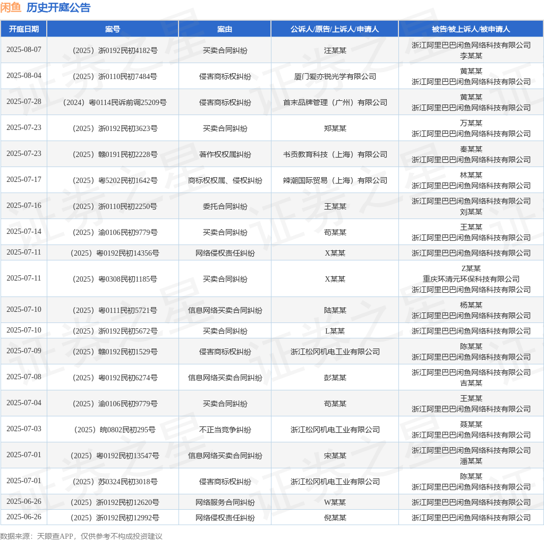Click the 公诉人/原告/上诉人/申请人 header
This screenshot has width=544, height=541.
point(335,29)
